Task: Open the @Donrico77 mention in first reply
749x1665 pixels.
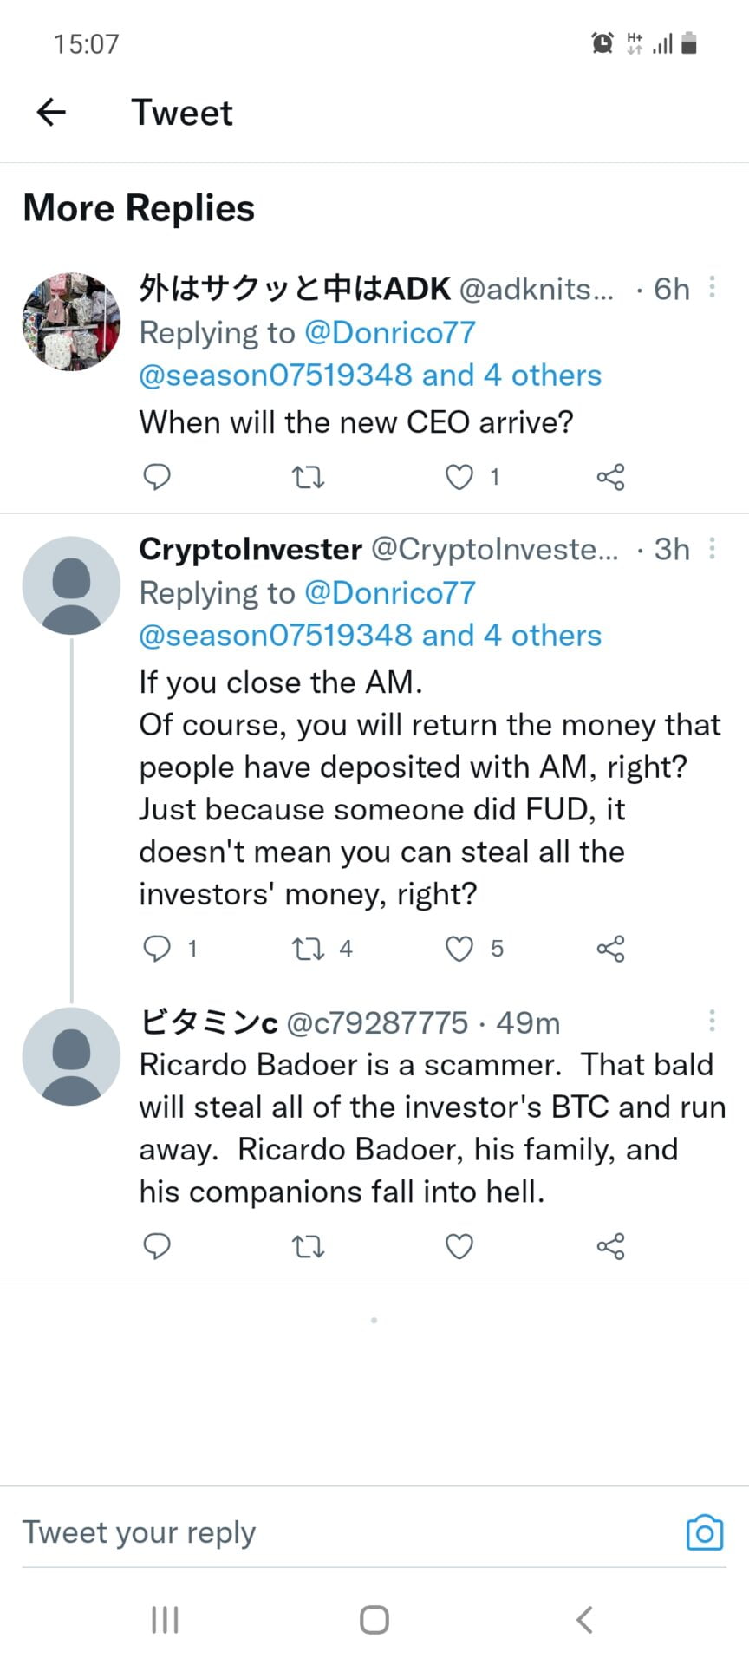Action: (389, 333)
